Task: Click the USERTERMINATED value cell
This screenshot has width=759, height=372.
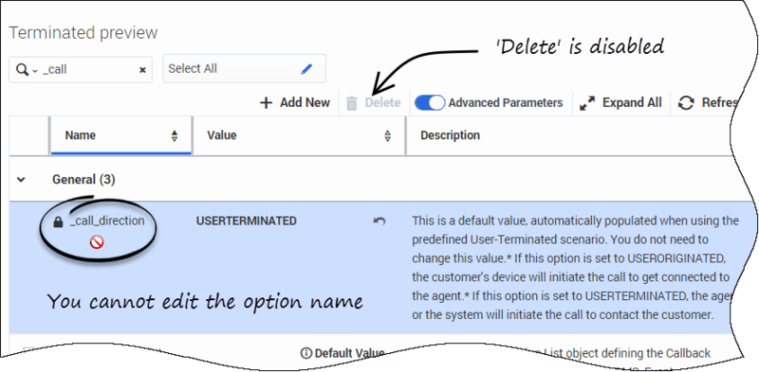Action: pyautogui.click(x=247, y=221)
